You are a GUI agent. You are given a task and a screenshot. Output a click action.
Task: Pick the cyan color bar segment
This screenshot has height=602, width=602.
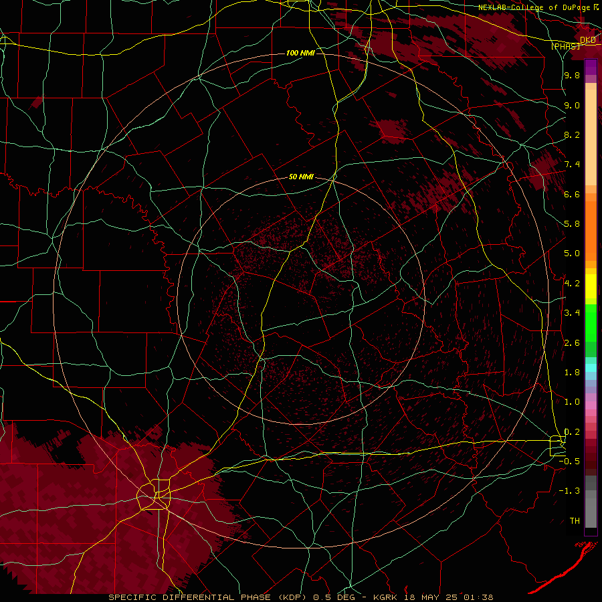pos(591,367)
